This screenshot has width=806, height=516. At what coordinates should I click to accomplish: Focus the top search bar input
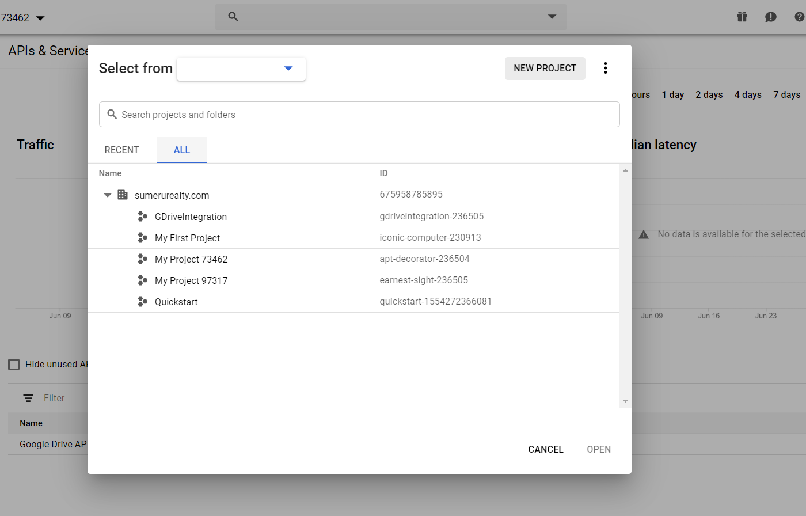tap(391, 17)
